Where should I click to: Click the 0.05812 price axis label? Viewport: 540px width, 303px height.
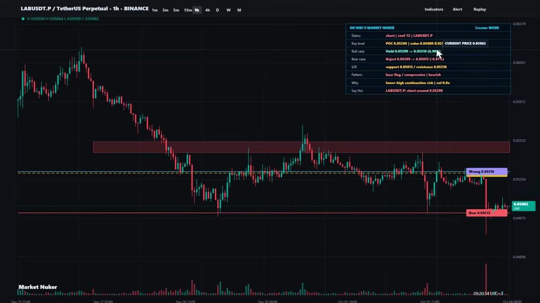pyautogui.click(x=519, y=102)
